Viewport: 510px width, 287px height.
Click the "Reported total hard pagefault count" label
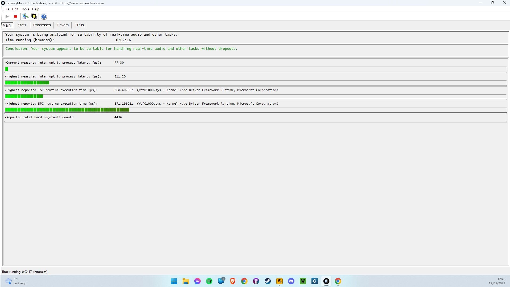click(40, 117)
